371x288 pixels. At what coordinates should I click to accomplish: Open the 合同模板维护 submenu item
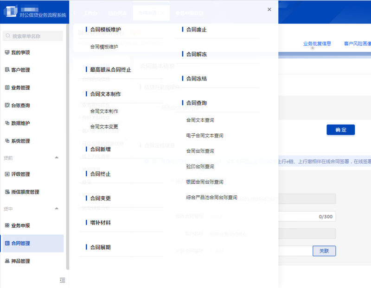104,47
